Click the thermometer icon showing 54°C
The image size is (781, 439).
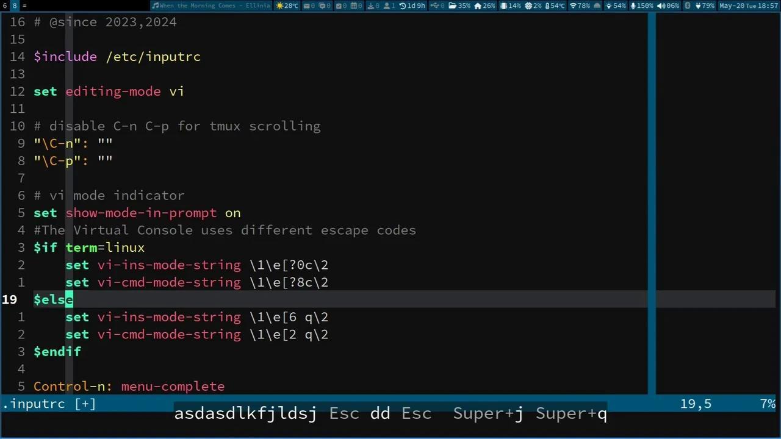[x=546, y=5]
